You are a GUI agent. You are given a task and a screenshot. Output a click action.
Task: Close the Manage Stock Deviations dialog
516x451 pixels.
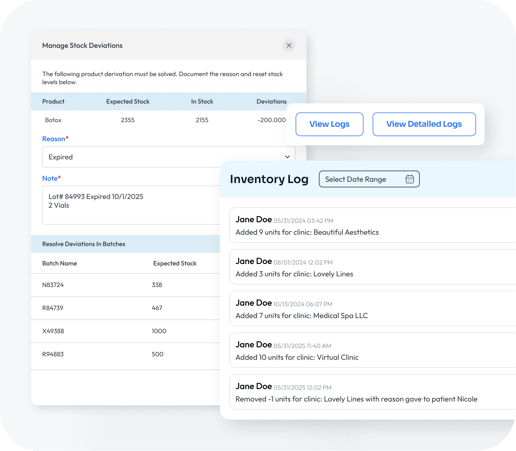point(289,45)
